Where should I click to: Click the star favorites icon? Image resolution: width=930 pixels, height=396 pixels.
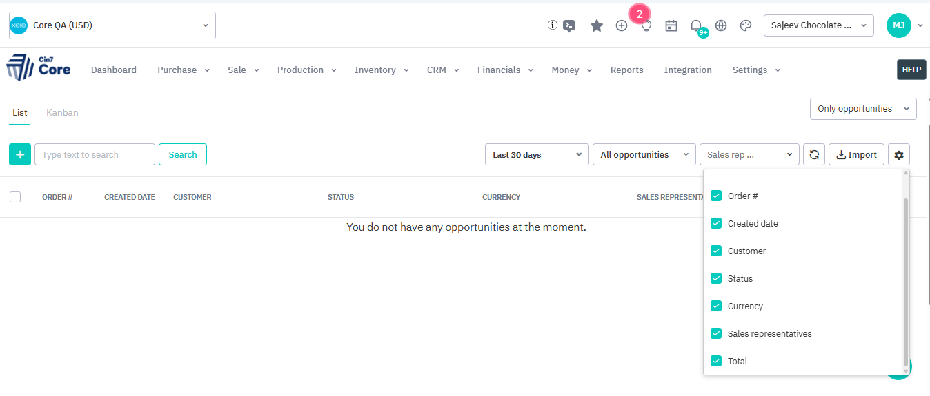[597, 25]
